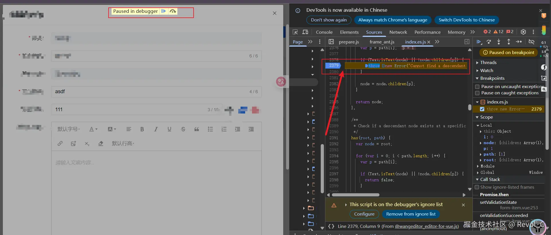
Task: Toggle bold in the rich text editor
Action: coord(142,129)
